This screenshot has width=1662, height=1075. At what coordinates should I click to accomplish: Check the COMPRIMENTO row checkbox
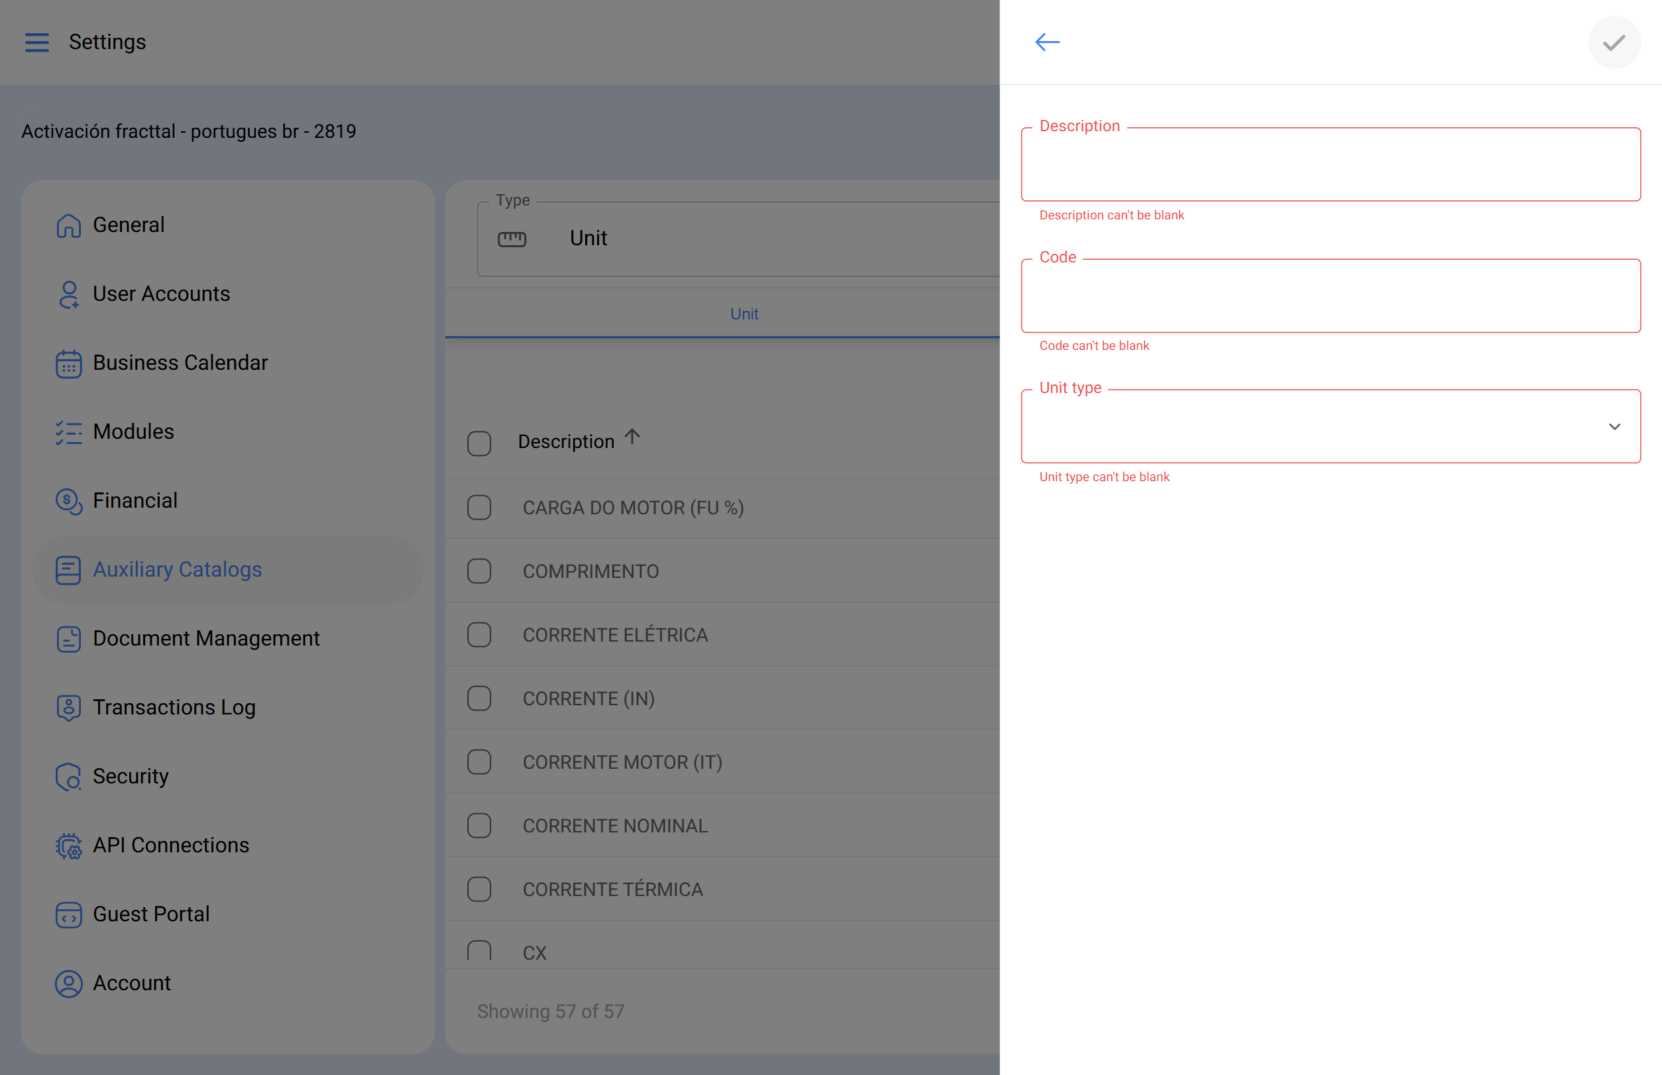479,571
